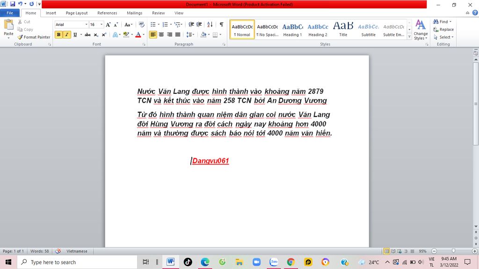
Task: Toggle Align Text Left
Action: [x=153, y=35]
